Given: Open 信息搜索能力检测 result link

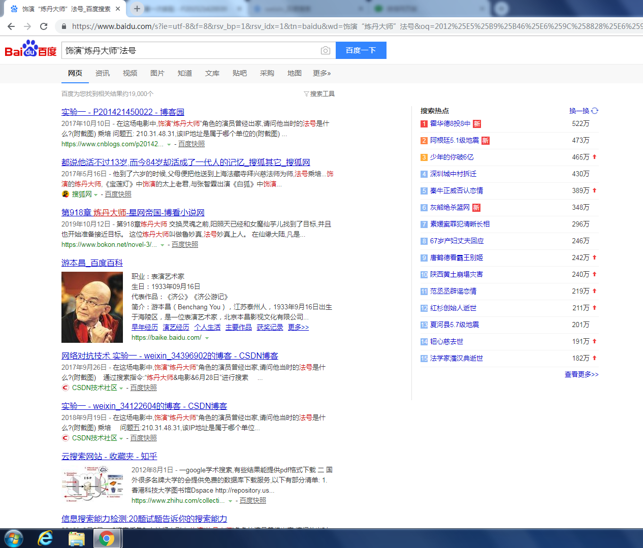Looking at the screenshot, I should tap(144, 519).
